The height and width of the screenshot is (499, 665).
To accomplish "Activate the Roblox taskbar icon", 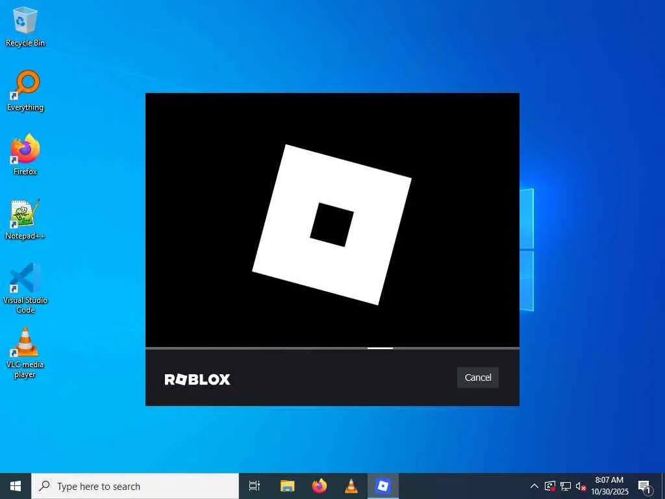I will click(383, 486).
